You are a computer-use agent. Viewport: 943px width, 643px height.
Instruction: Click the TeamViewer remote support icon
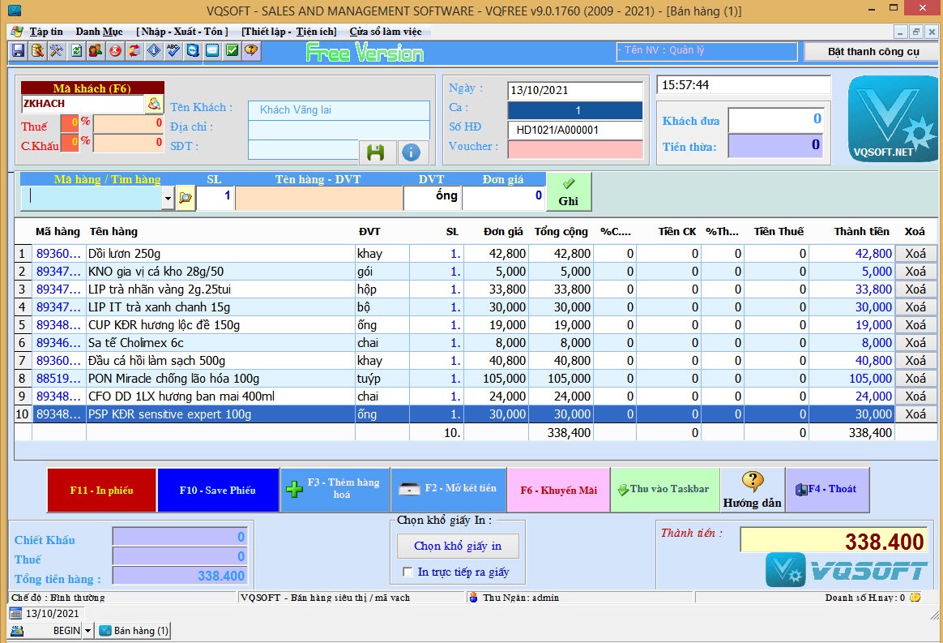coord(193,50)
